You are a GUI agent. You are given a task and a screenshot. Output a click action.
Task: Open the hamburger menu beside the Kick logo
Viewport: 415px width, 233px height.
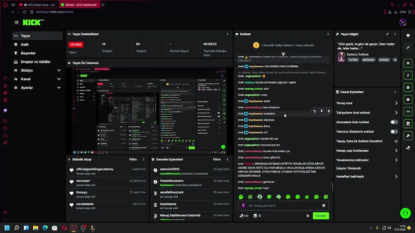click(17, 22)
